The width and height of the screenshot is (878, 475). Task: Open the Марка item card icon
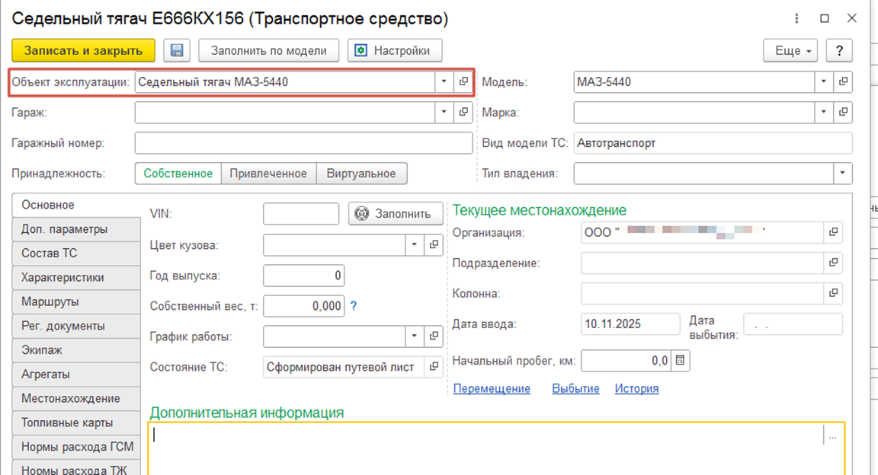click(843, 112)
